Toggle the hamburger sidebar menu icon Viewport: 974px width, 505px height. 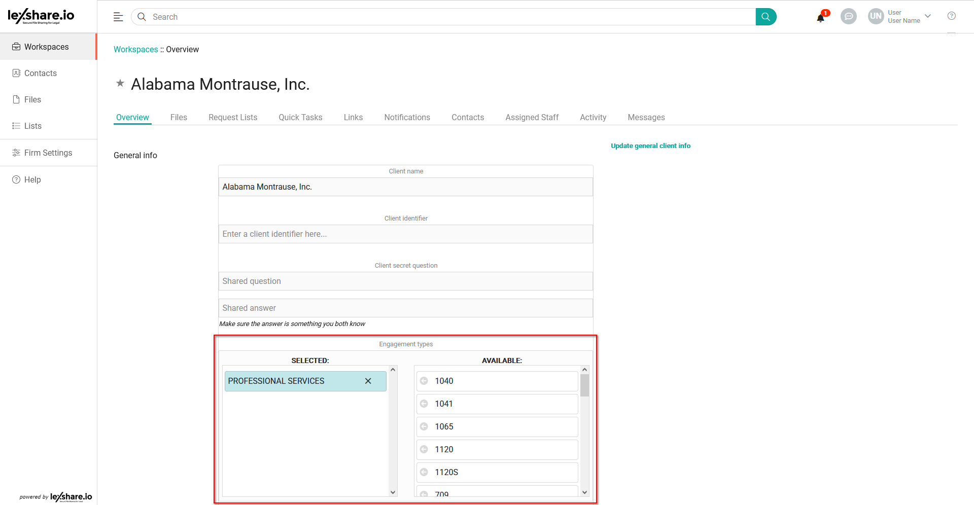point(118,17)
